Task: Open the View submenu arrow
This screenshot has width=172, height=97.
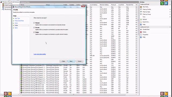Action: click(170, 17)
